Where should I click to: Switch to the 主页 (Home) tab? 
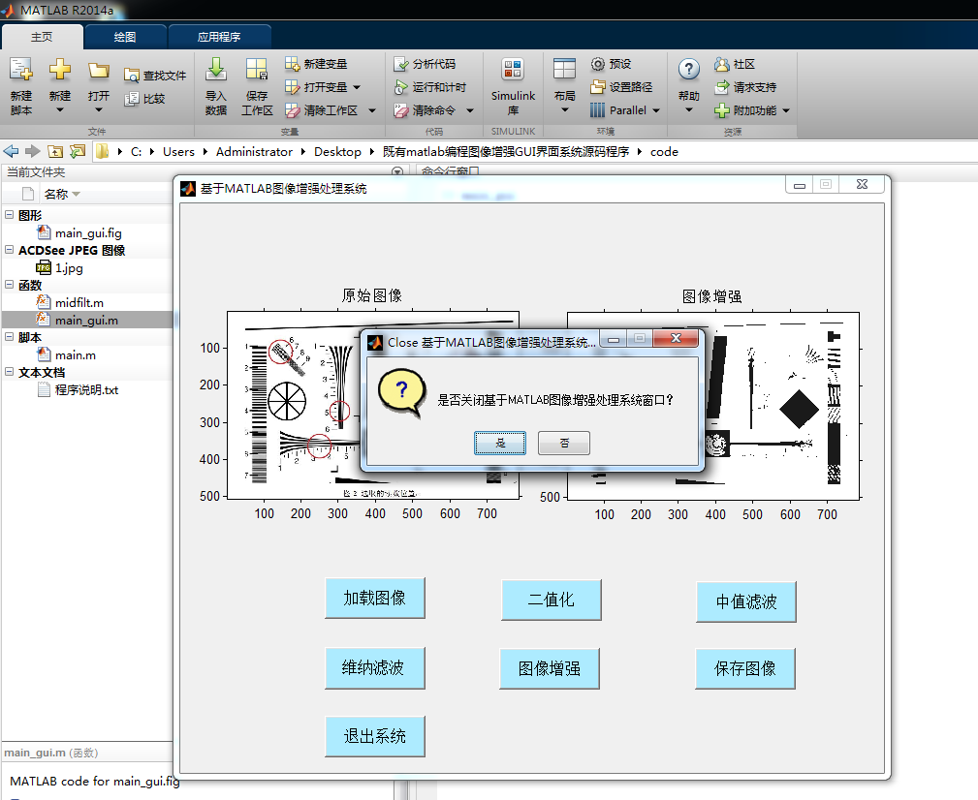pyautogui.click(x=43, y=37)
